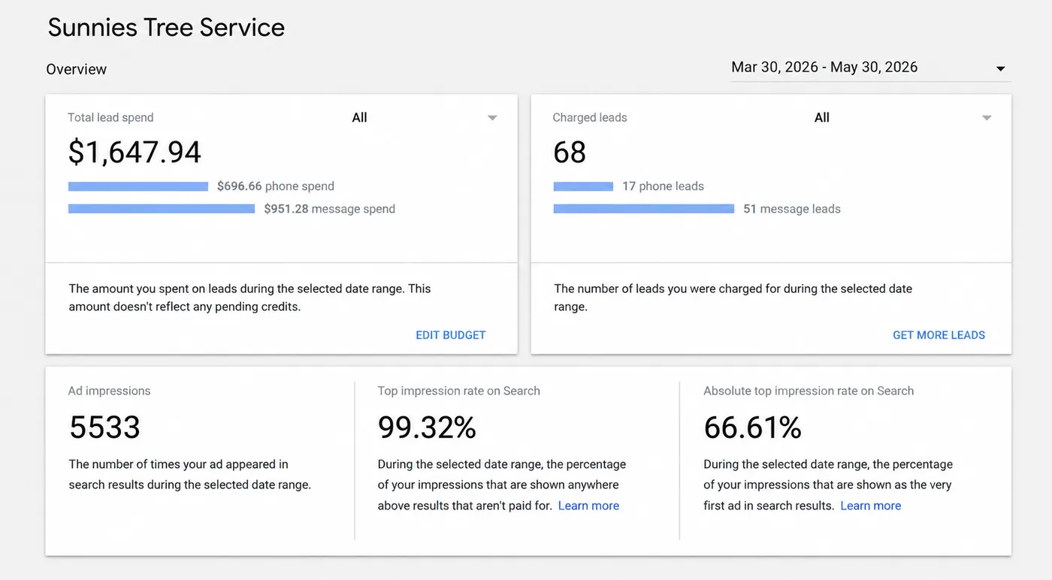
Task: Expand Total lead spend All filter
Action: [425, 117]
